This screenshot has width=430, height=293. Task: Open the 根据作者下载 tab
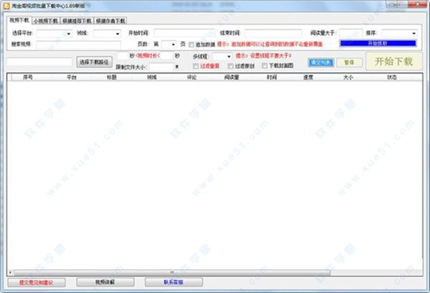110,21
